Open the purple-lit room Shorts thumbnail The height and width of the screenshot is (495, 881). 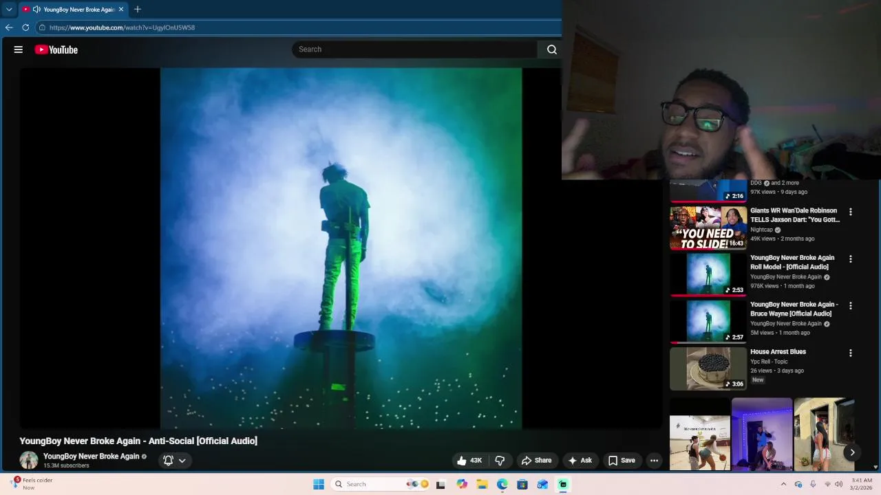click(762, 434)
